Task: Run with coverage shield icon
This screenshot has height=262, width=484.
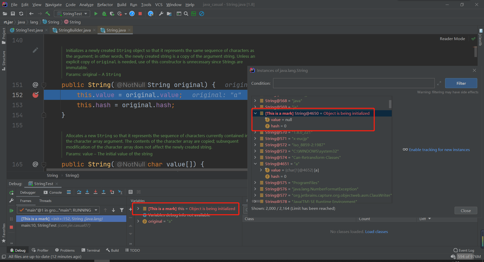Action: 112,14
